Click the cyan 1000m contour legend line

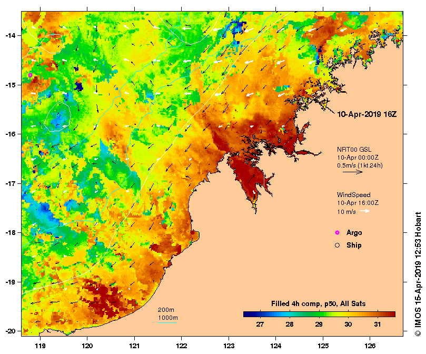[x=167, y=323]
